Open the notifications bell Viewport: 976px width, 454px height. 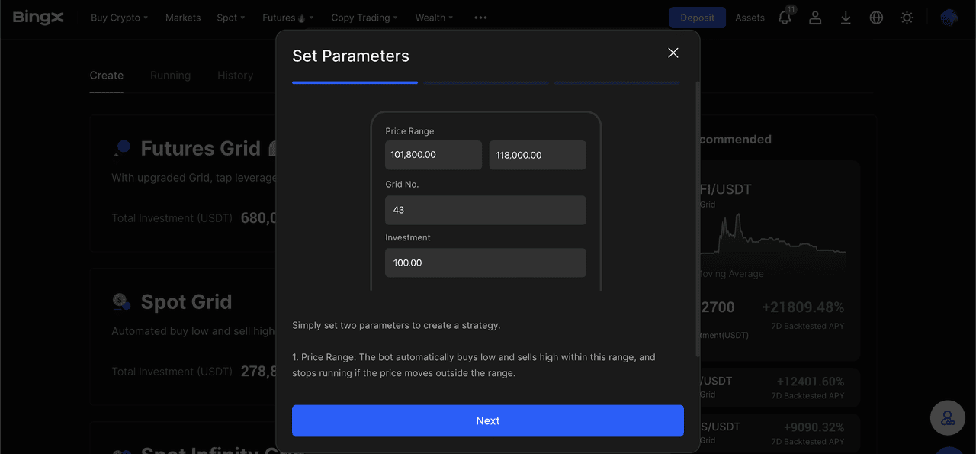(785, 18)
